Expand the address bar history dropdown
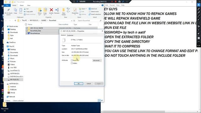Image resolution: width=201 pixels, height=113 pixels. [x=72, y=20]
